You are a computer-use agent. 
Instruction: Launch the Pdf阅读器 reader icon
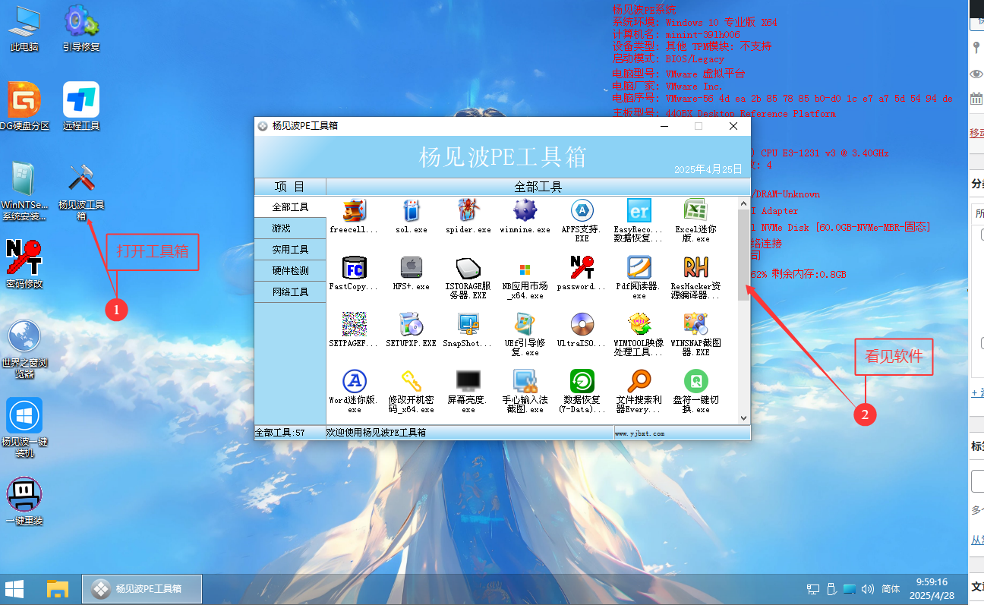639,269
